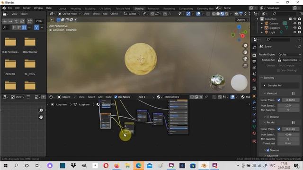Hide the Camera in viewport via eye icon

click(295, 23)
